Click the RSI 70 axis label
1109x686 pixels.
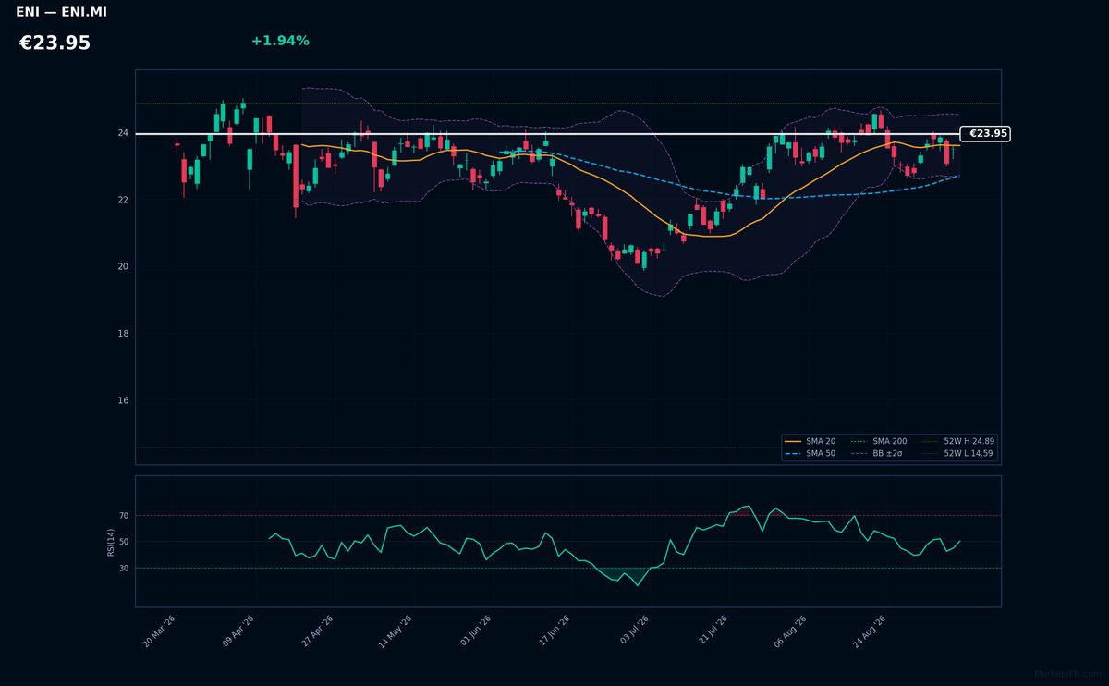(x=124, y=516)
